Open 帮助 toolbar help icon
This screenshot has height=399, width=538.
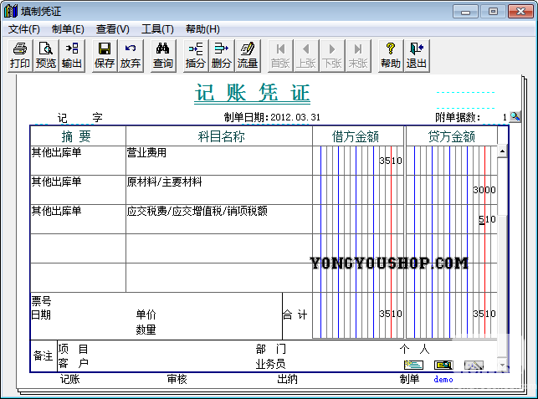pos(390,55)
